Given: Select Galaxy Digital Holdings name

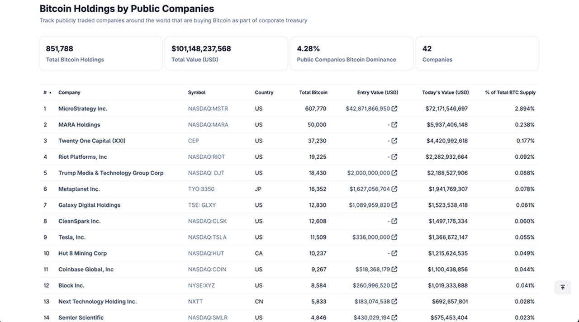Looking at the screenshot, I should (x=90, y=205).
